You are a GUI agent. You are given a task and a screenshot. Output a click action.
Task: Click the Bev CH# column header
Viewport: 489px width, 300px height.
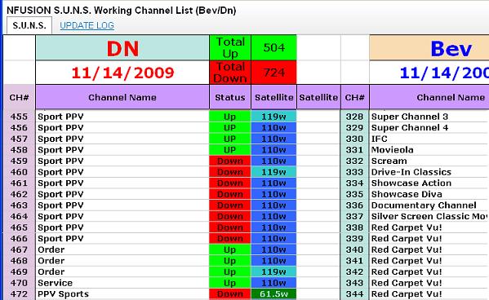(x=355, y=97)
